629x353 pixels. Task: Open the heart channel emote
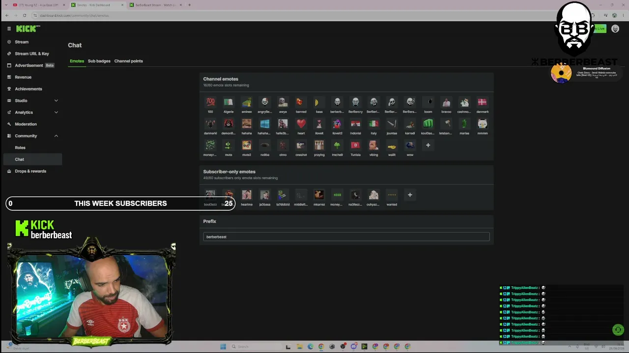[x=301, y=124]
